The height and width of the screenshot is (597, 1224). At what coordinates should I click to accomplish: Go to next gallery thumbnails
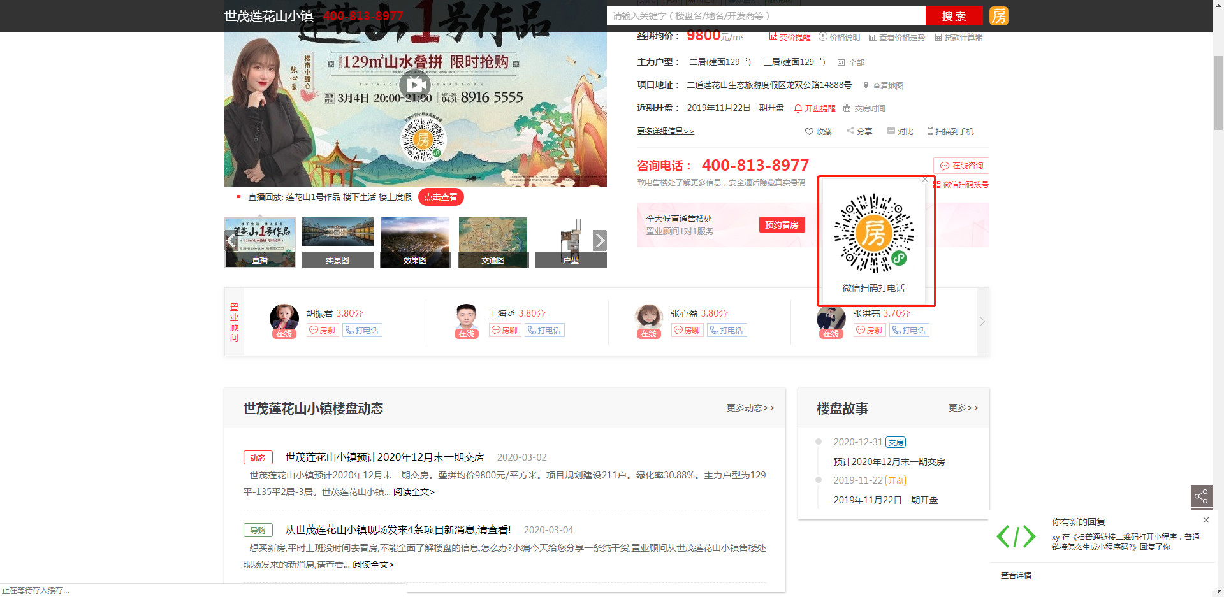tap(599, 241)
